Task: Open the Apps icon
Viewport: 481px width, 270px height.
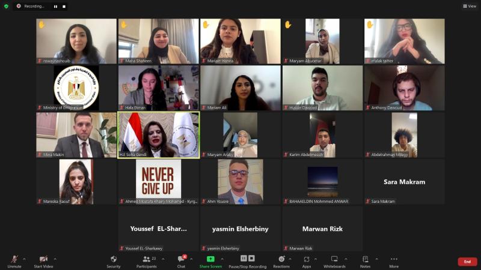Action: click(x=307, y=259)
